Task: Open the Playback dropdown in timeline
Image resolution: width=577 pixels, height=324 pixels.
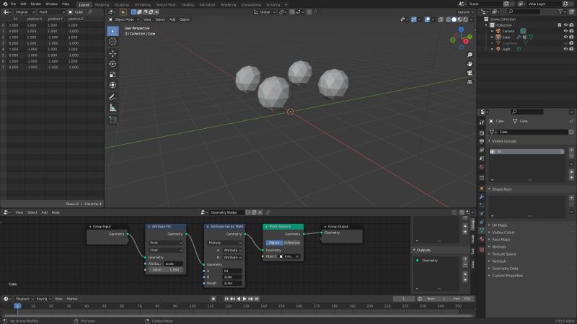Action: (25, 299)
